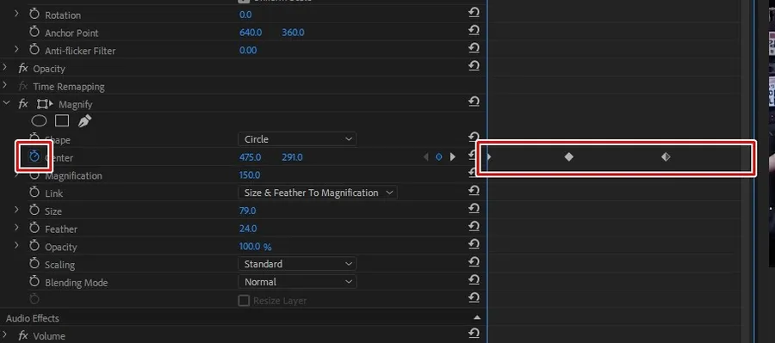Expand the Time Remapping effect group

tap(5, 85)
